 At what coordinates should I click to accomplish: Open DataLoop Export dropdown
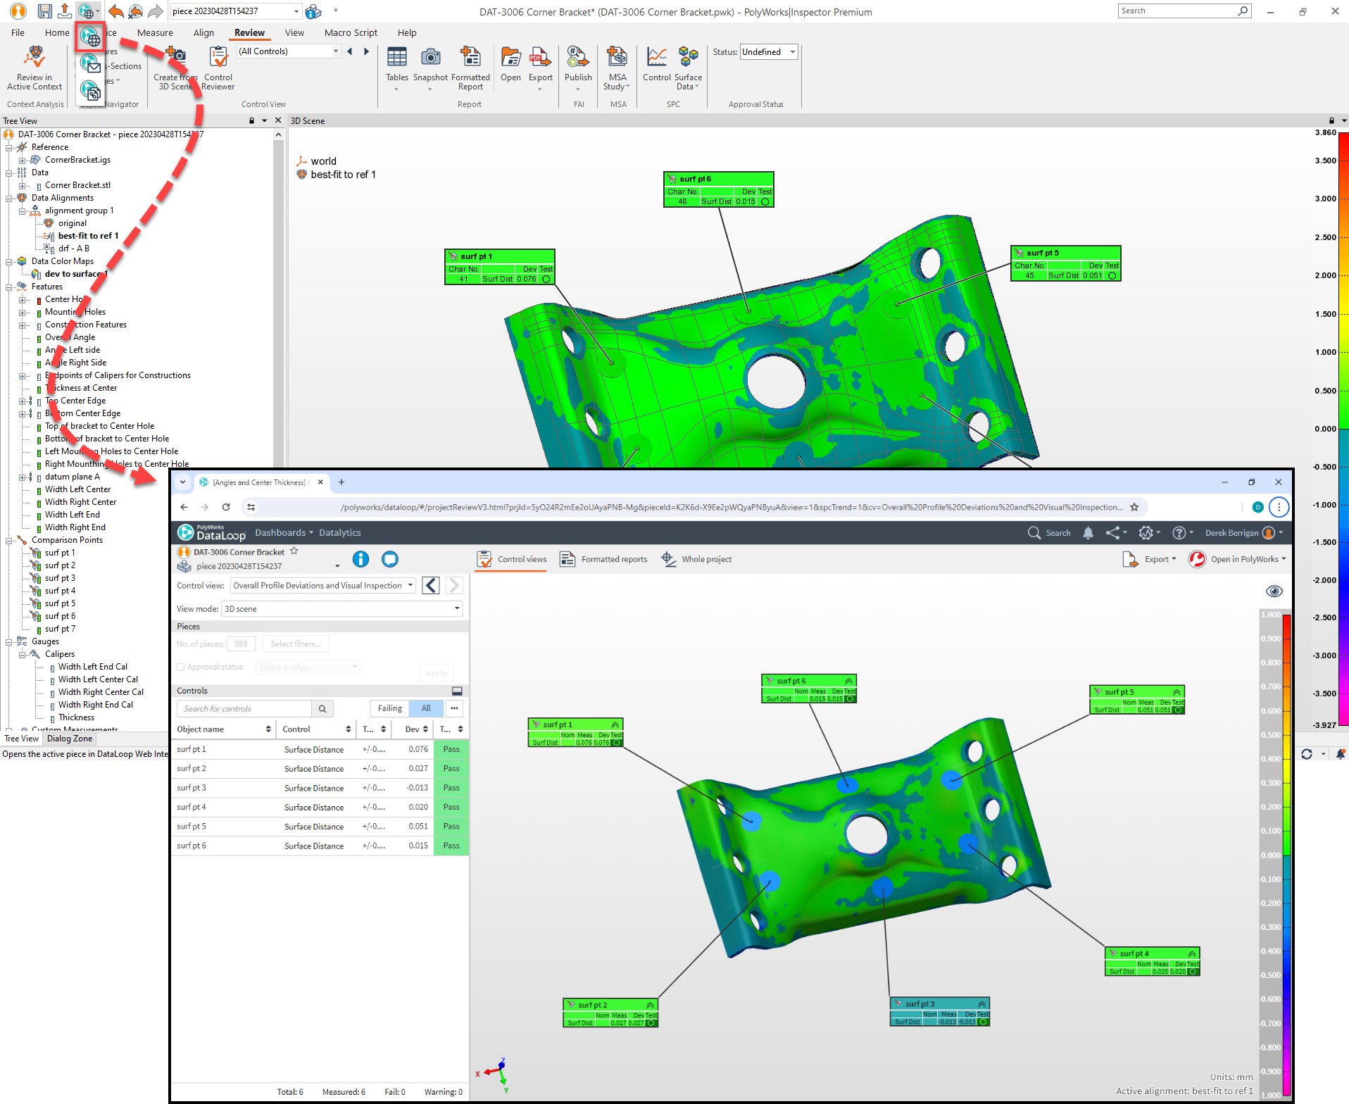pyautogui.click(x=1150, y=559)
